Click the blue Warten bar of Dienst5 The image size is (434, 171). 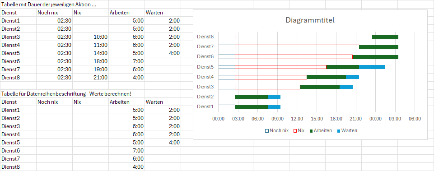tap(372, 67)
